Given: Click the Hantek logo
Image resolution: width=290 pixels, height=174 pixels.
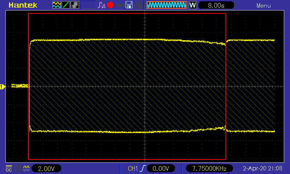Looking at the screenshot, I should 23,5.
